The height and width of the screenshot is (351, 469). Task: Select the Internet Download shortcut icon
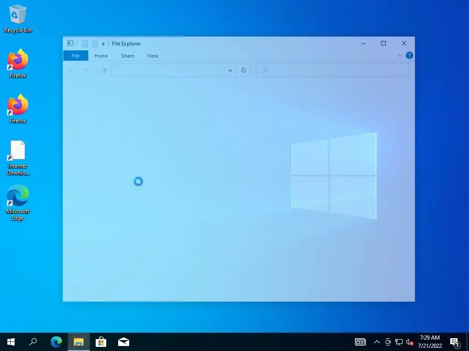(18, 158)
